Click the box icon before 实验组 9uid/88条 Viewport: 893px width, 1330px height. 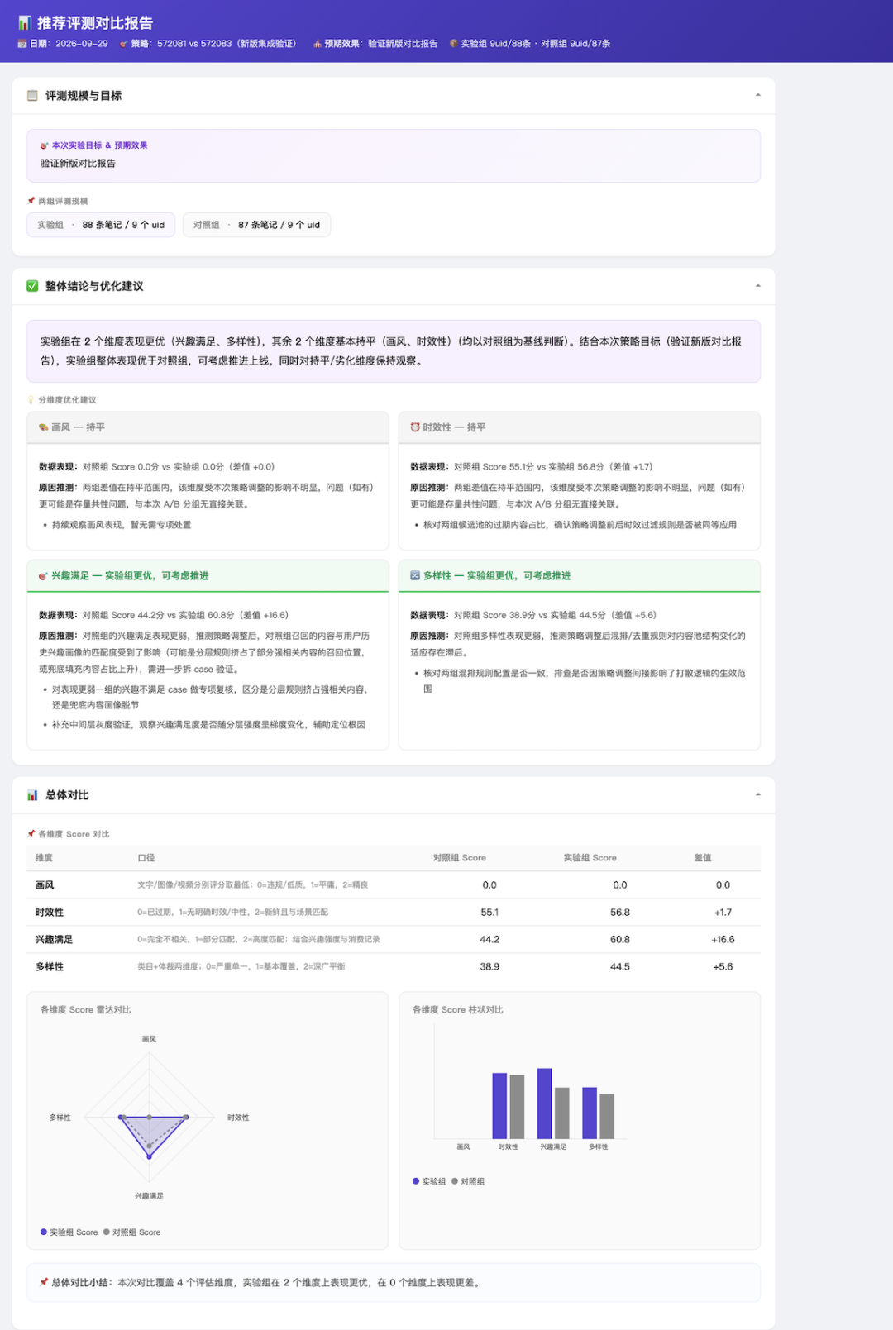(x=454, y=44)
